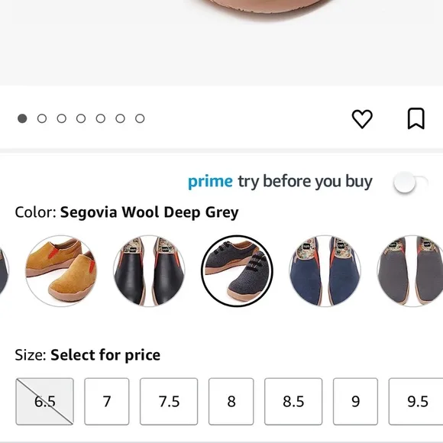
Task: Choose the grey slip-on swatch at right edge
Action: (x=410, y=271)
